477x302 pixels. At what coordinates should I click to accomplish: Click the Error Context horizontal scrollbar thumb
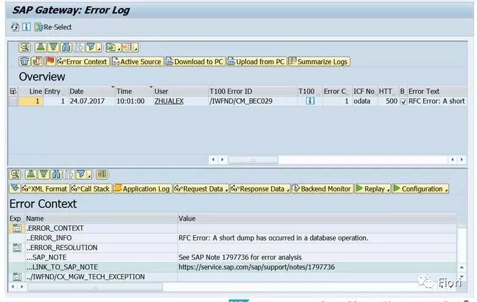click(x=95, y=287)
